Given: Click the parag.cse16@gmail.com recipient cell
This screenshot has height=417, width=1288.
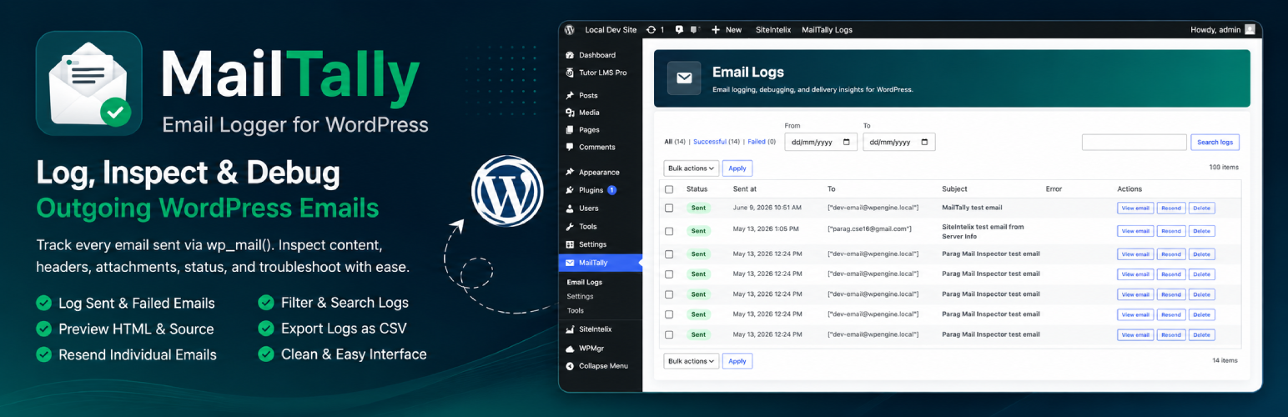Looking at the screenshot, I should pos(869,229).
